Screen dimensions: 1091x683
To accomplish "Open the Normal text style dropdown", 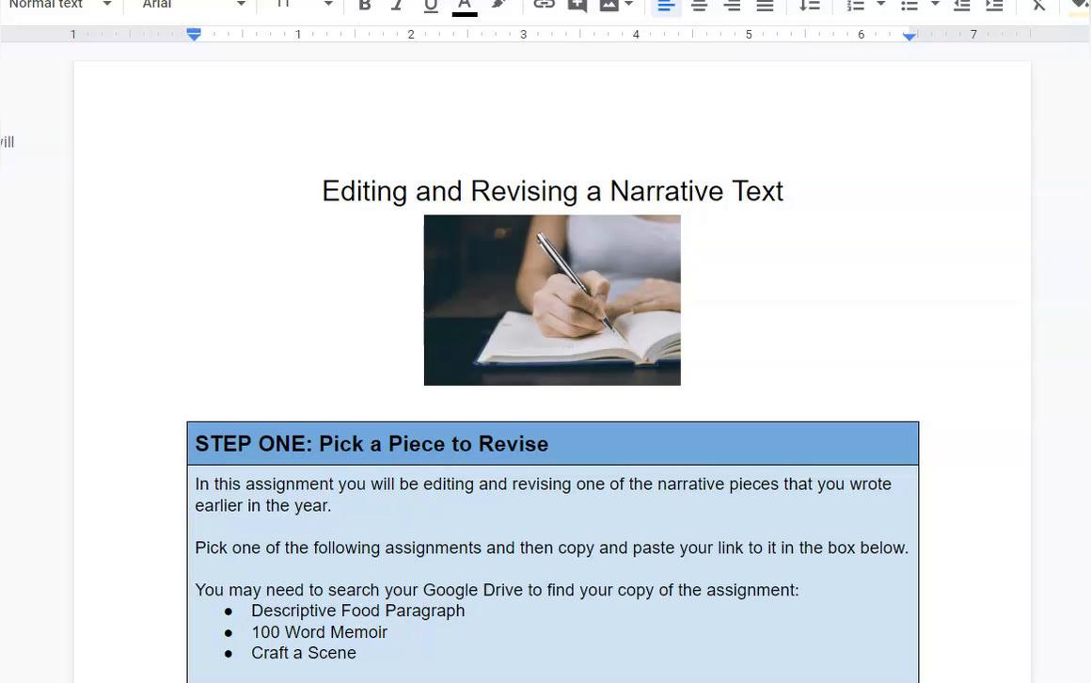I will tap(60, 4).
